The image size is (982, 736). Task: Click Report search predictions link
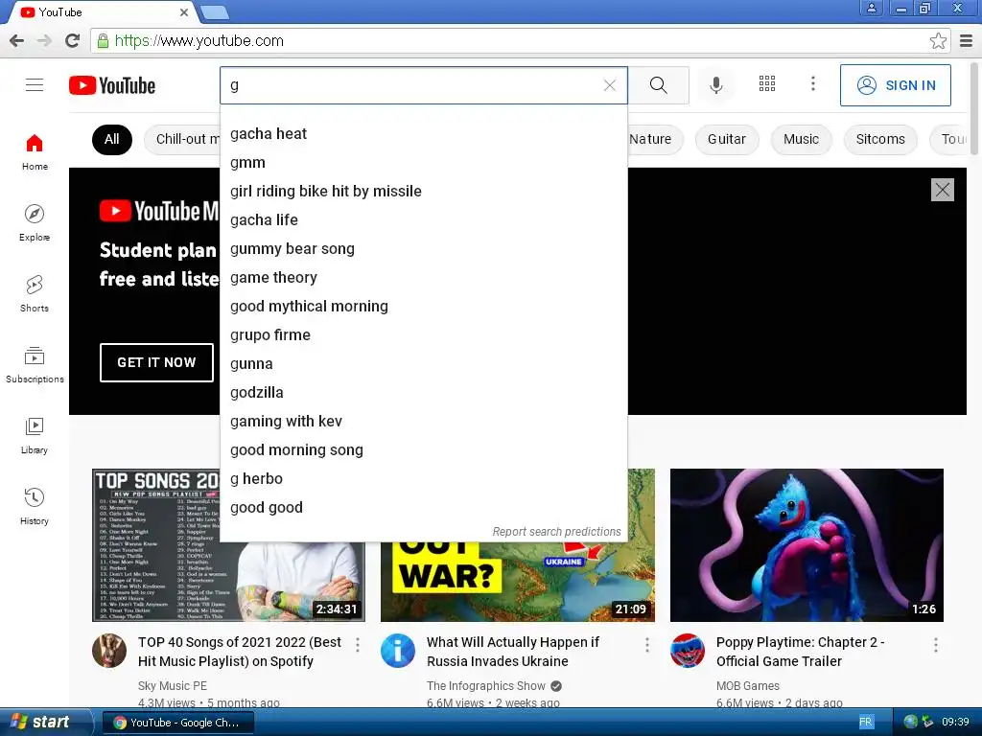coord(556,531)
